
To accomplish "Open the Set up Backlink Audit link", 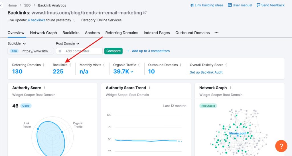I will tap(206, 72).
